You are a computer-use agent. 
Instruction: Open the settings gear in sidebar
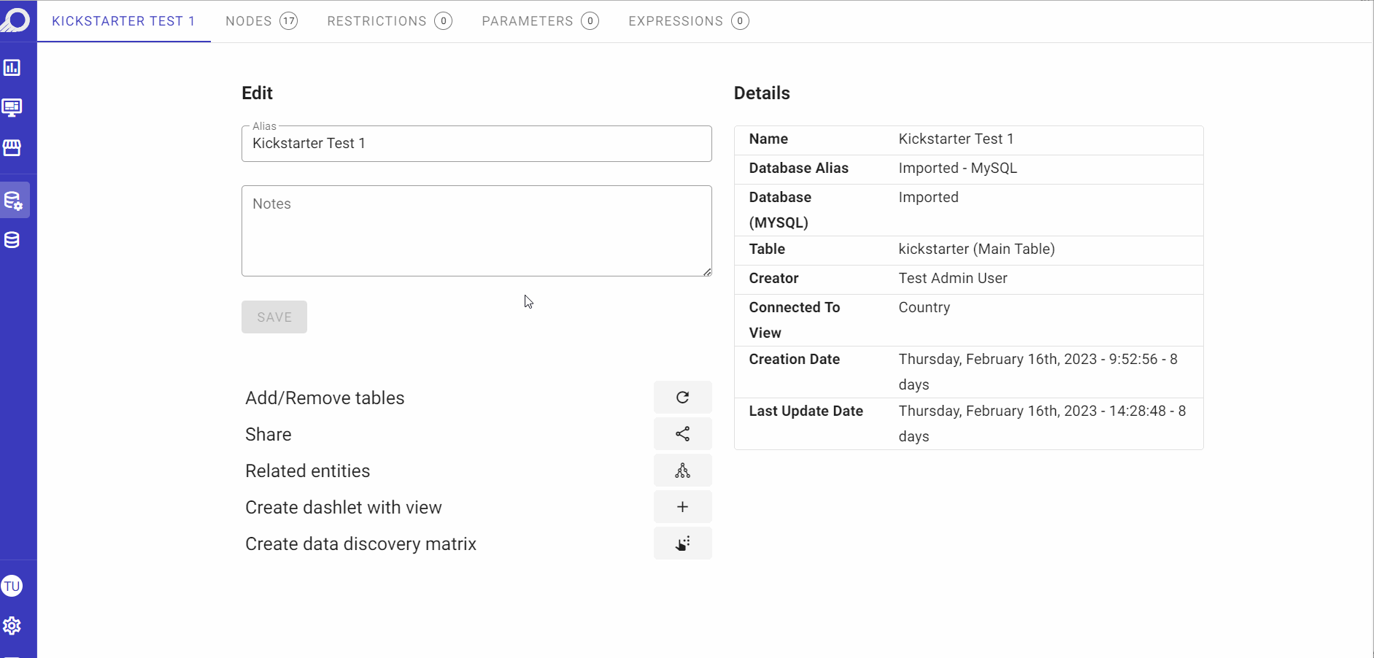(x=12, y=626)
